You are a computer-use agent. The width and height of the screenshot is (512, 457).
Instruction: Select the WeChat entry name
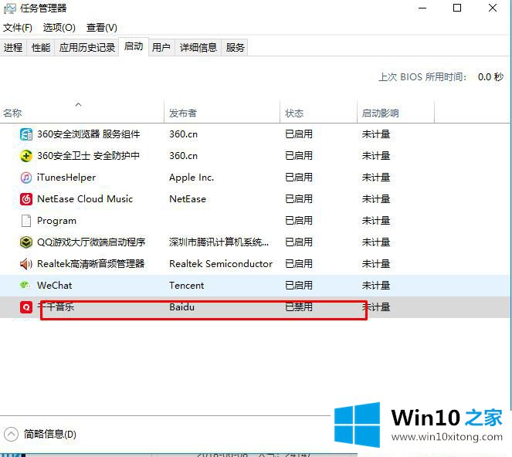[55, 286]
